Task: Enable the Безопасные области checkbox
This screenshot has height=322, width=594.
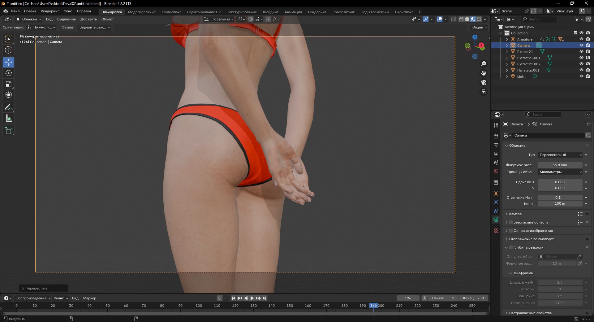Action: tap(511, 222)
